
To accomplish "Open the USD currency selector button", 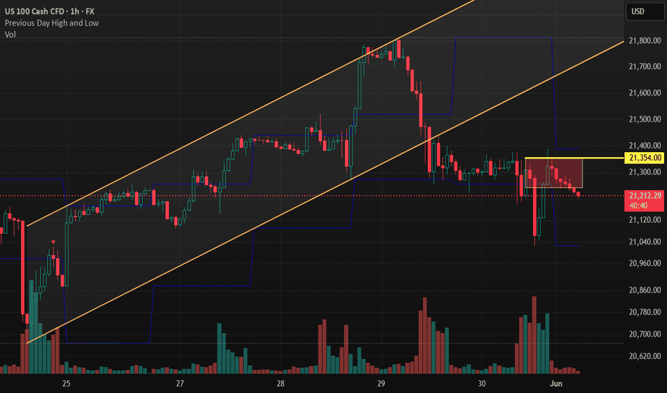I will click(645, 11).
